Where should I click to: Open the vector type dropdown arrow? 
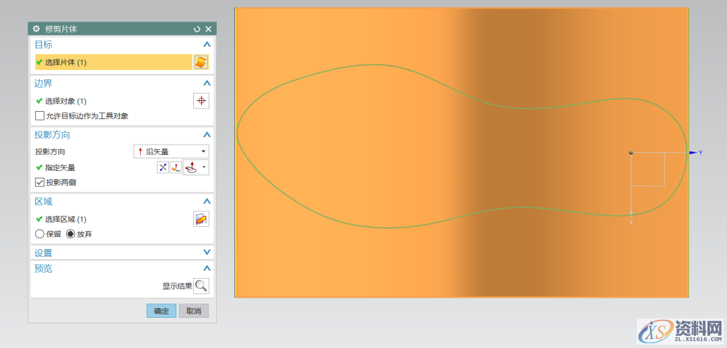(x=205, y=168)
